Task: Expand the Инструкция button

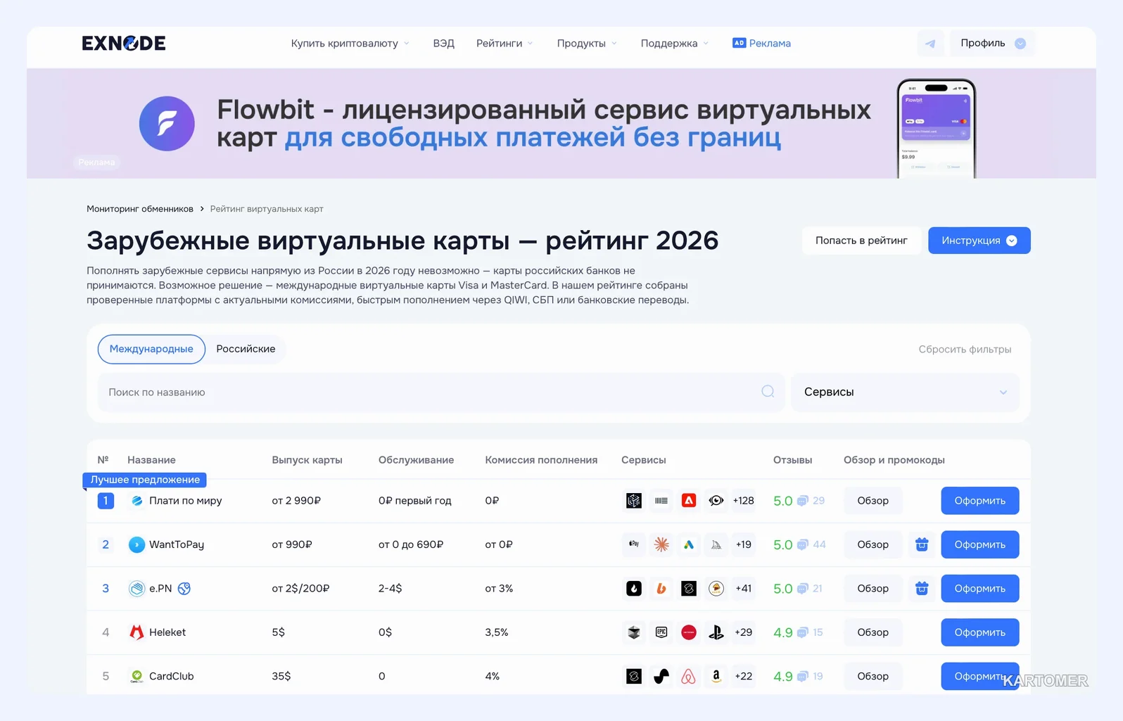Action: pos(979,241)
